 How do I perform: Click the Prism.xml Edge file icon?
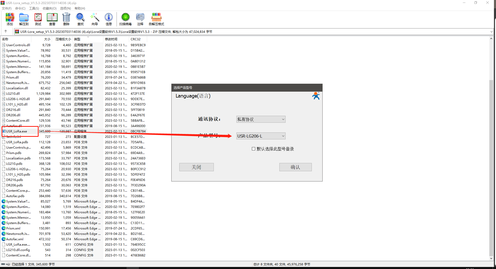pos(4,228)
